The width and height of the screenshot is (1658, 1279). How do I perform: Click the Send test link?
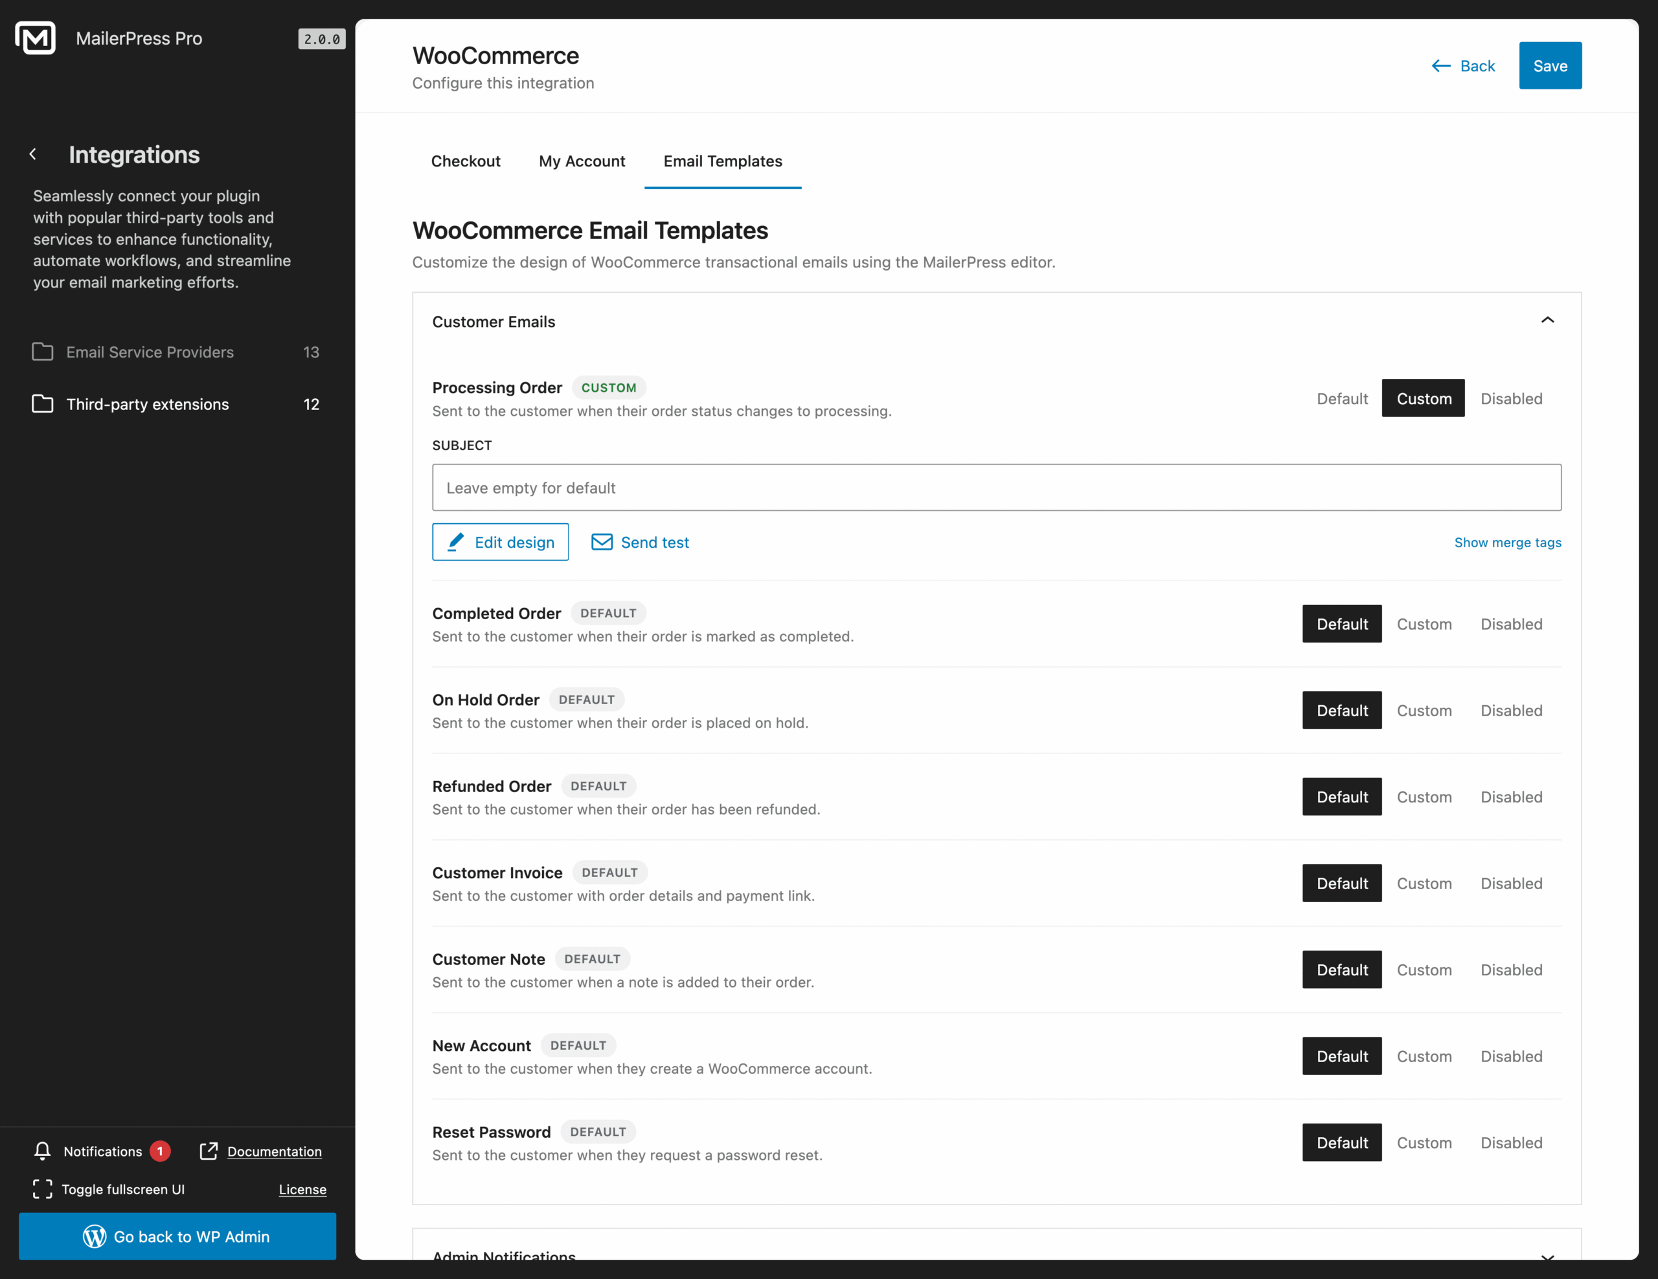coord(640,542)
